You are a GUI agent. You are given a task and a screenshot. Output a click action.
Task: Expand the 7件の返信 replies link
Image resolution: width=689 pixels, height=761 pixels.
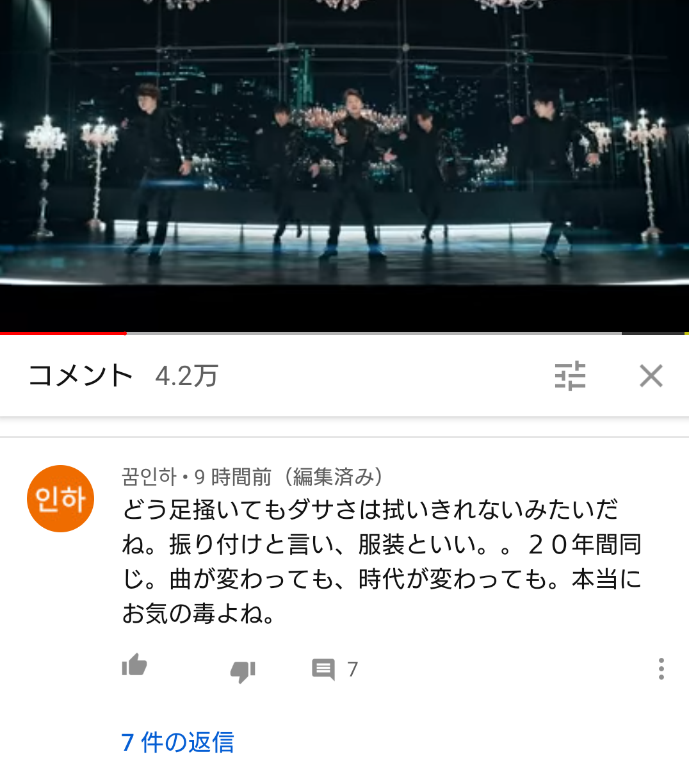click(x=177, y=742)
